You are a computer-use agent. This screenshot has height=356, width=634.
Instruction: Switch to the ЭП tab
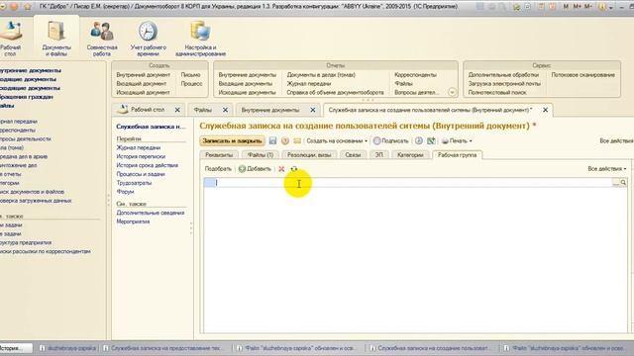[378, 155]
